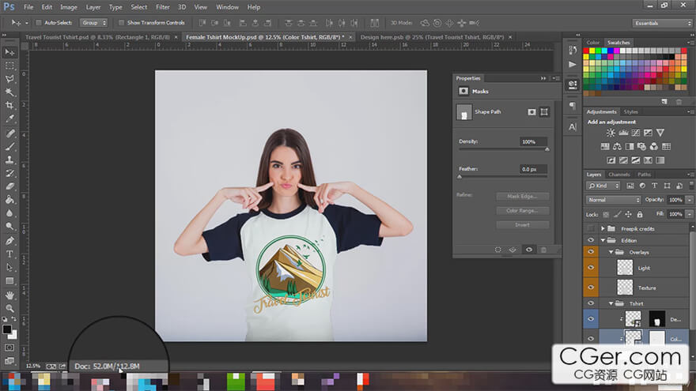Image resolution: width=696 pixels, height=391 pixels.
Task: Open the Normal blend mode dropdown
Action: [613, 200]
